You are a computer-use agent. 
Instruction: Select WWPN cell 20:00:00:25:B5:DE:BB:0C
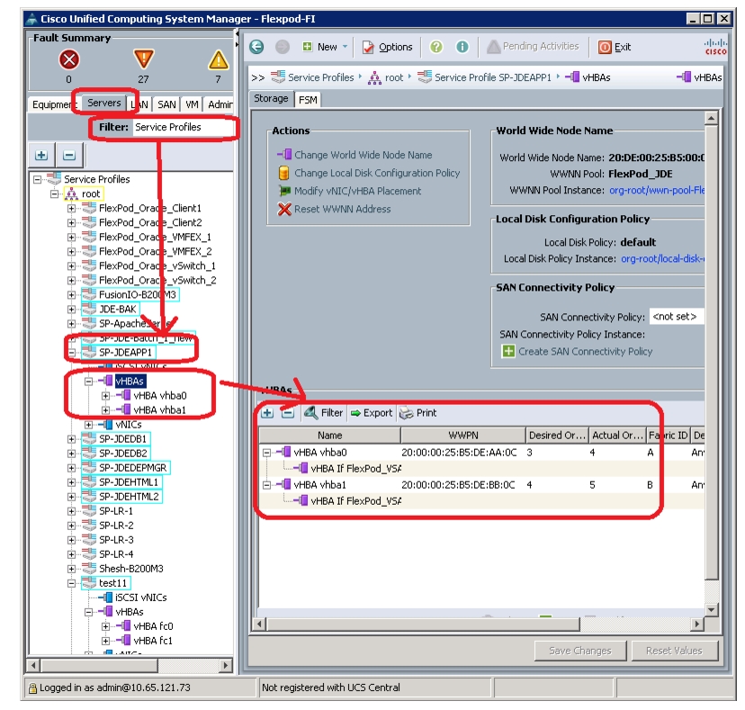(459, 485)
